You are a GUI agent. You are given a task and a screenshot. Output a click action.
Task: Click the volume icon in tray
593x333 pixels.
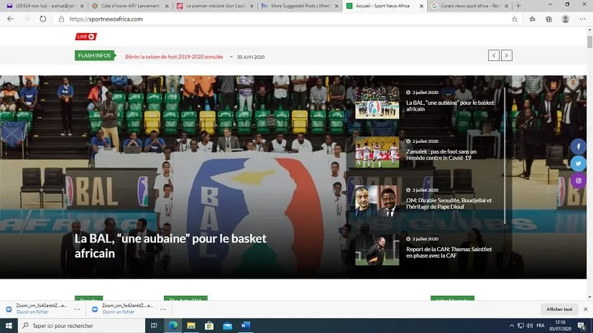tap(530, 325)
